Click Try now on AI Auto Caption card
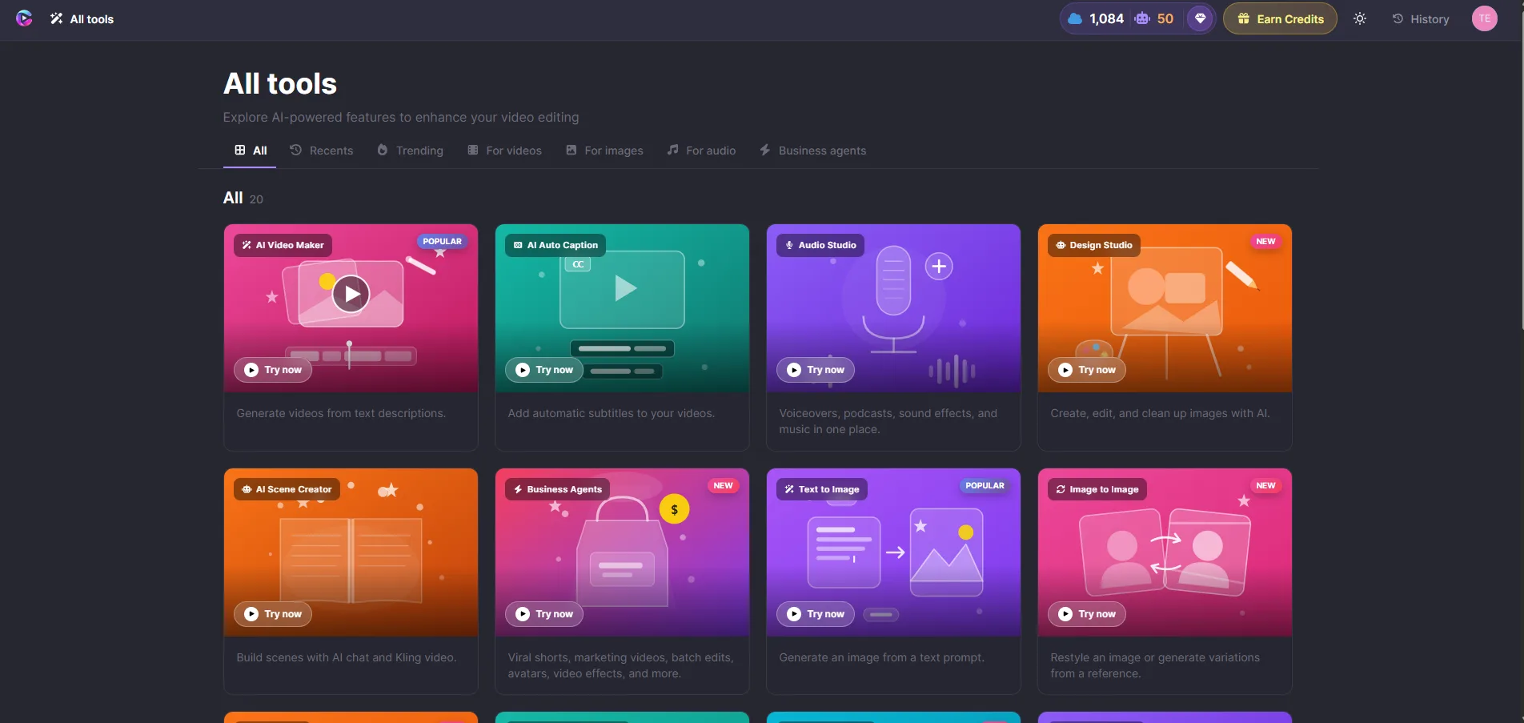The image size is (1524, 723). coord(544,370)
